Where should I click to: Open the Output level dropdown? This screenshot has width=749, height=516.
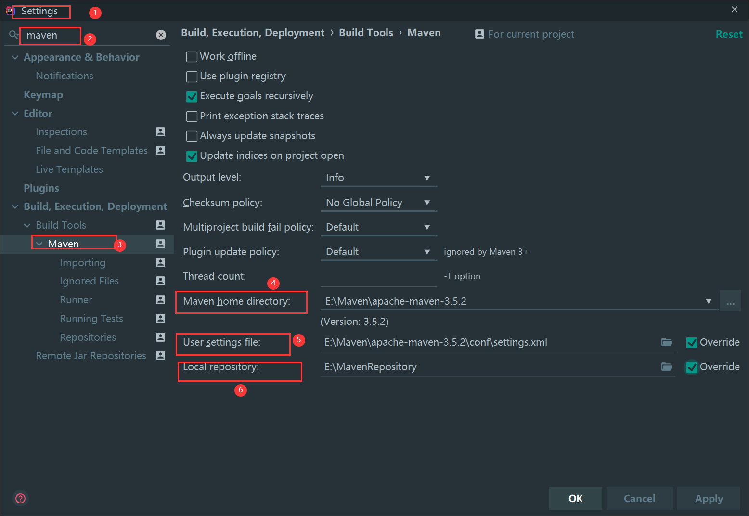pyautogui.click(x=378, y=178)
